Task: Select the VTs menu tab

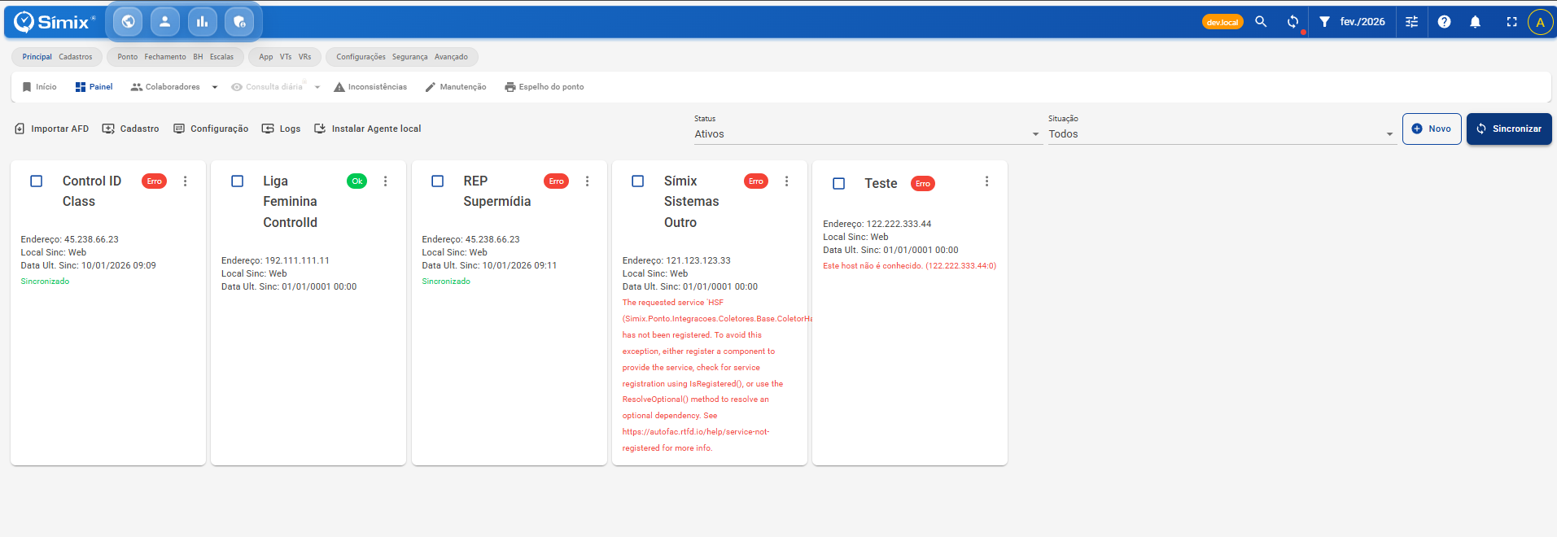Action: (x=286, y=57)
